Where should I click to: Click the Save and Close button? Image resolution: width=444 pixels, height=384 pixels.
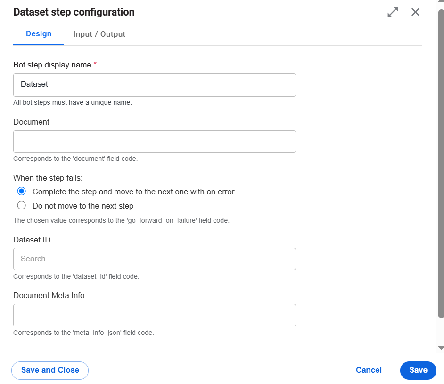50,370
